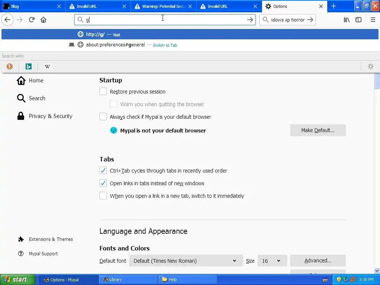Enable Restore previous session checkbox
This screenshot has height=285, width=380.
103,91
